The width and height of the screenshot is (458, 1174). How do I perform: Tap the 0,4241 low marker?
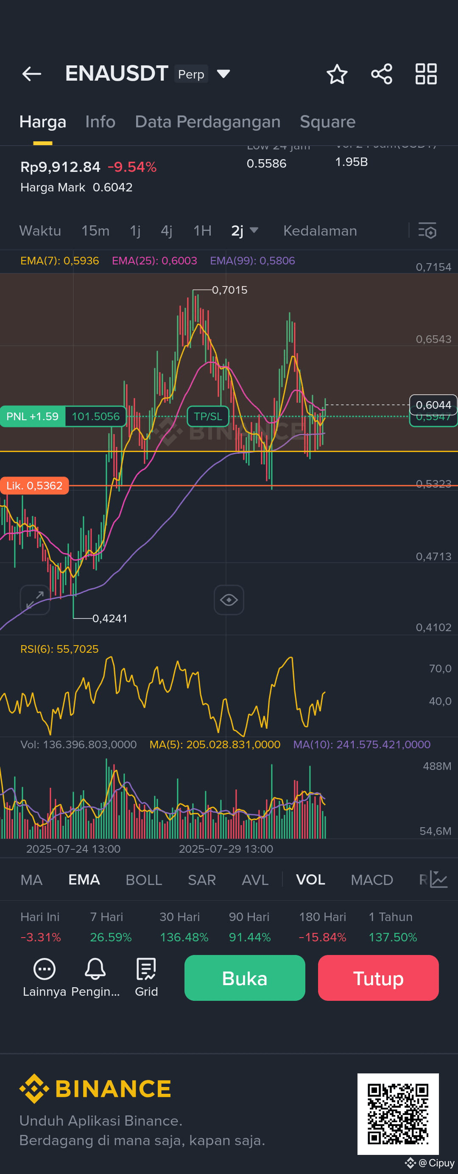point(110,618)
